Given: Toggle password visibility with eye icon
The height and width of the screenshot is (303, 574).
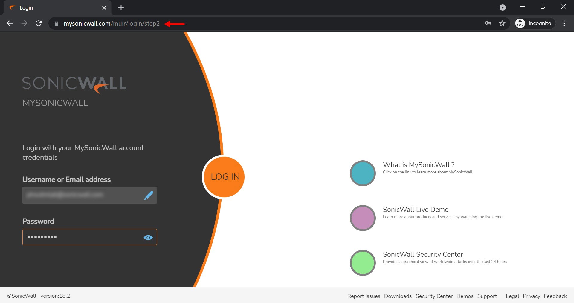Looking at the screenshot, I should [x=148, y=237].
